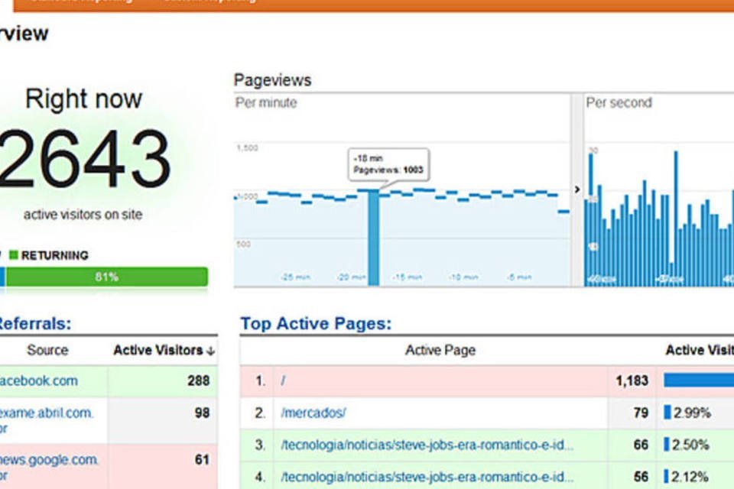Click the arrow between the pageview charts

coord(577,189)
